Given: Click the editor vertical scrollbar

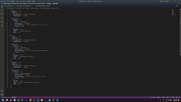Looking at the screenshot, I should (180, 32).
